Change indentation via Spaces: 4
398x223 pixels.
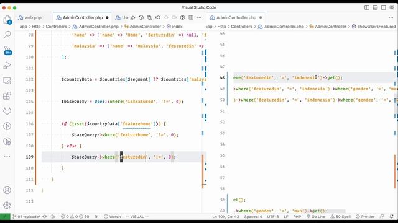point(253,217)
